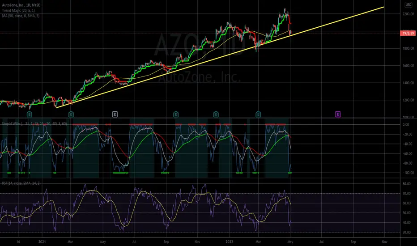
Task: Select the yellow ascending trendline
Action: 220,57
